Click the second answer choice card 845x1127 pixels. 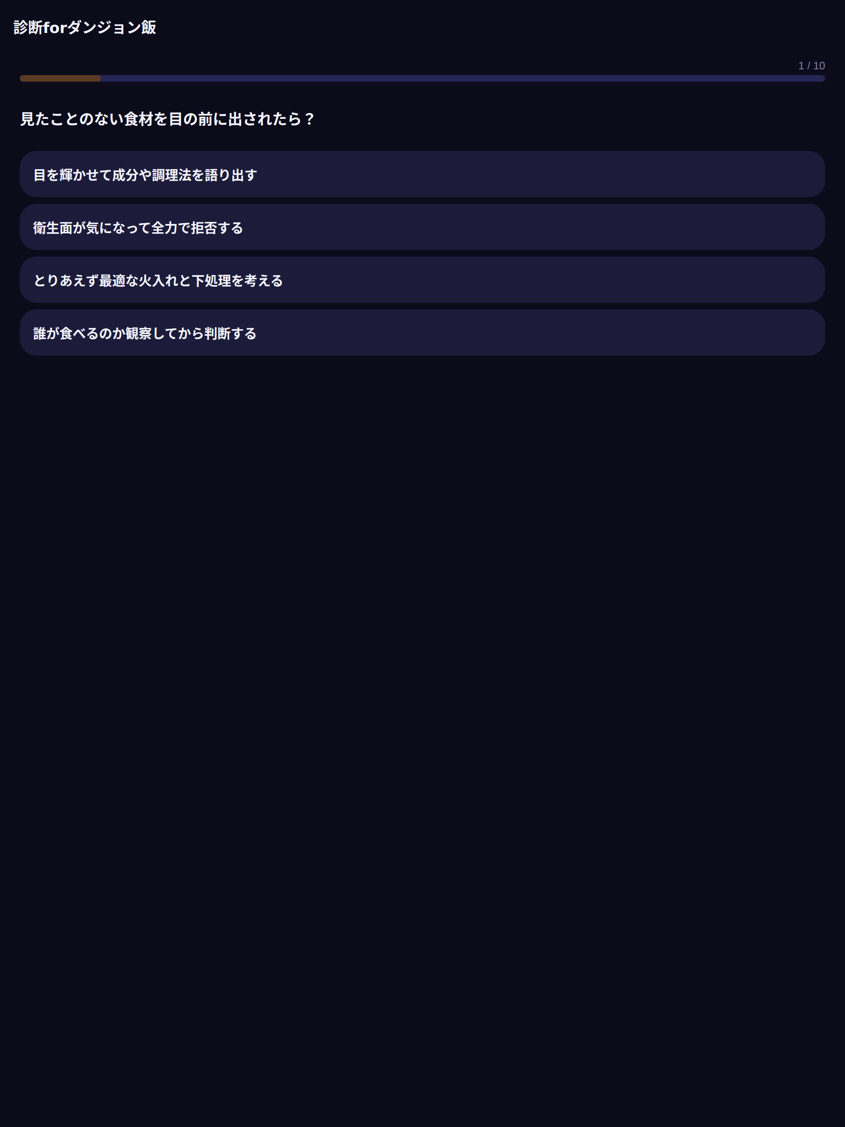(422, 227)
